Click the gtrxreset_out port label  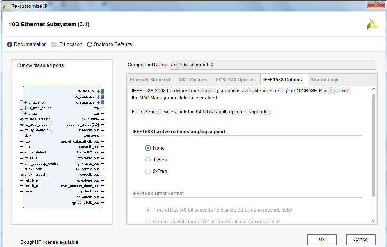(x=88, y=164)
